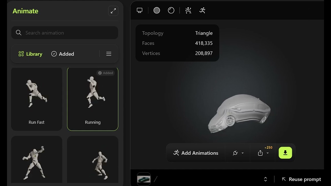
Task: Click the running figure icon in top toolbar
Action: (x=202, y=10)
